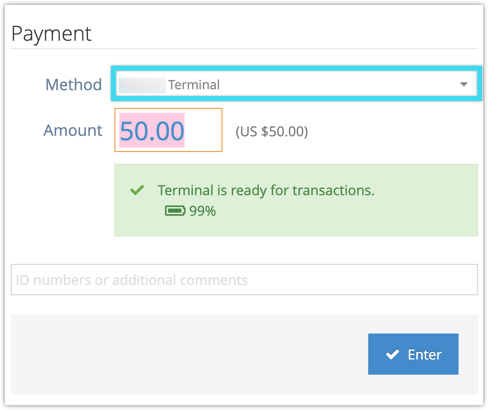Open the Method dropdown arrow
This screenshot has width=488, height=410.
point(464,84)
